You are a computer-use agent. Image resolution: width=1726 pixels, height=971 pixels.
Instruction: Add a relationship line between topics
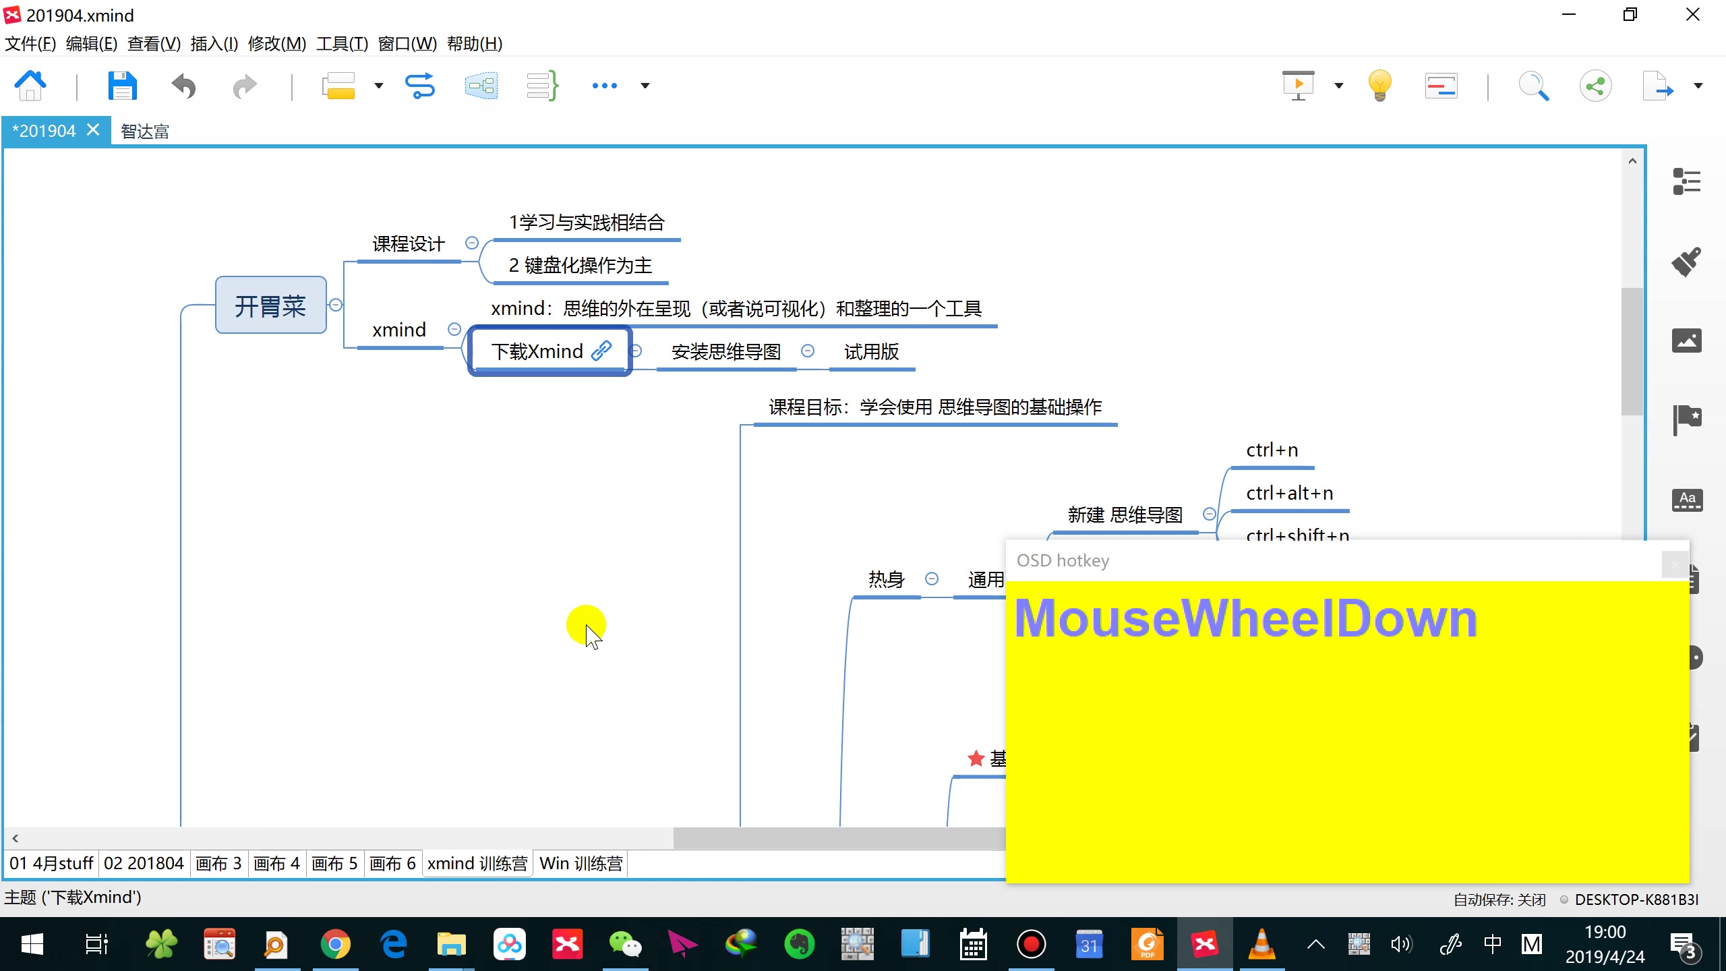pyautogui.click(x=419, y=86)
